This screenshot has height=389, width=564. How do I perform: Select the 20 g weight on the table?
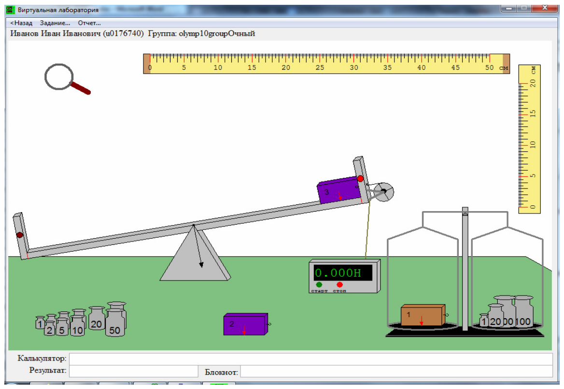96,319
